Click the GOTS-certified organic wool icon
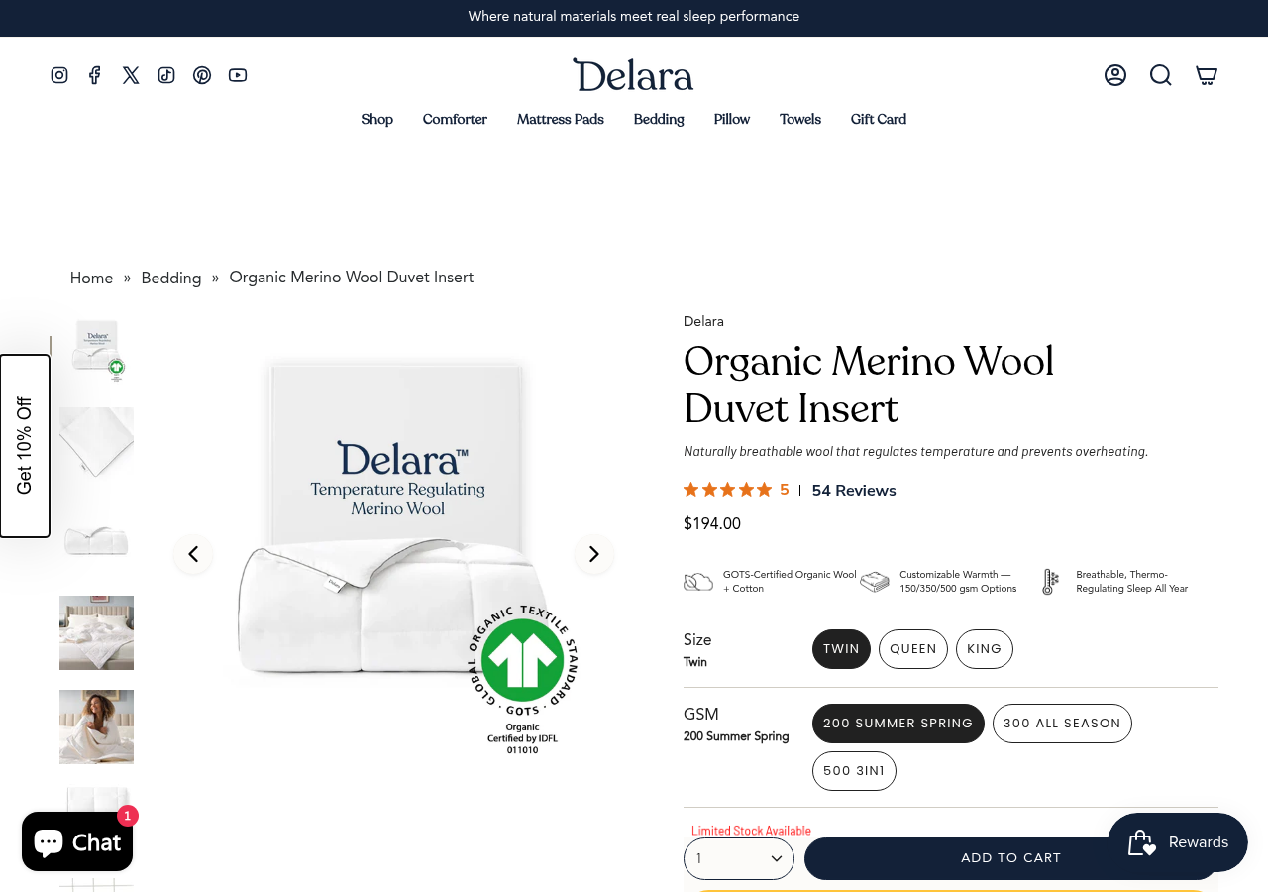Screen dimensions: 1268x892 pos(698,582)
